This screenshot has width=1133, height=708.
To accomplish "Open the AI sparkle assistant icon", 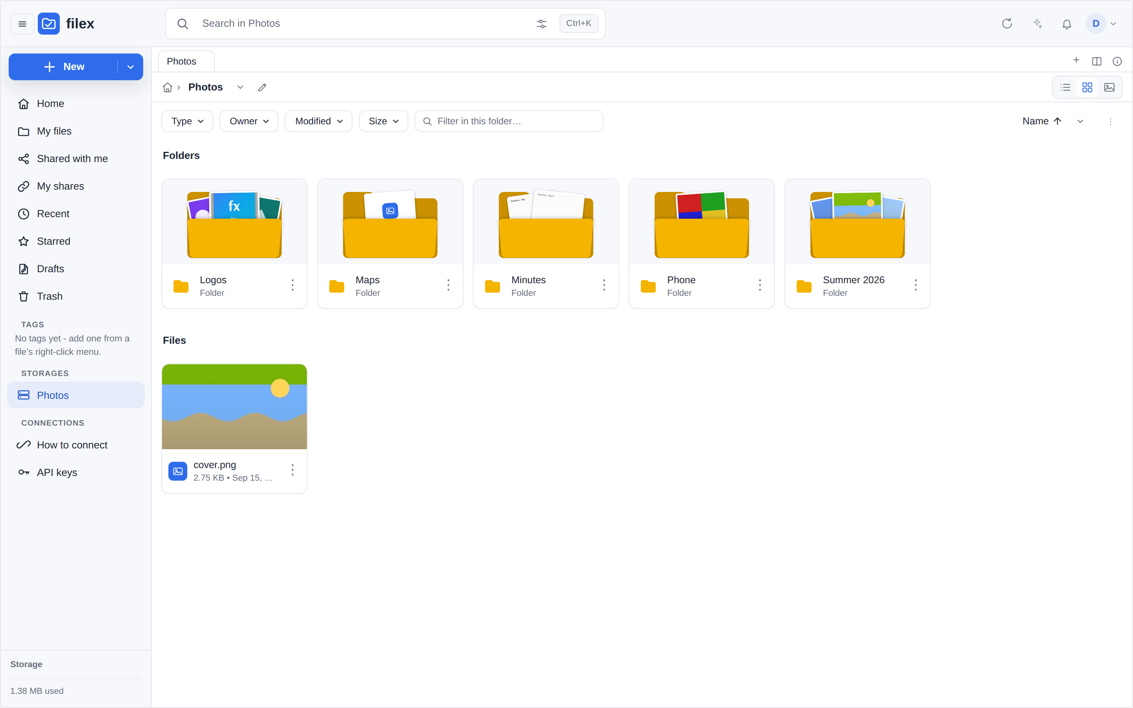I will pos(1037,24).
